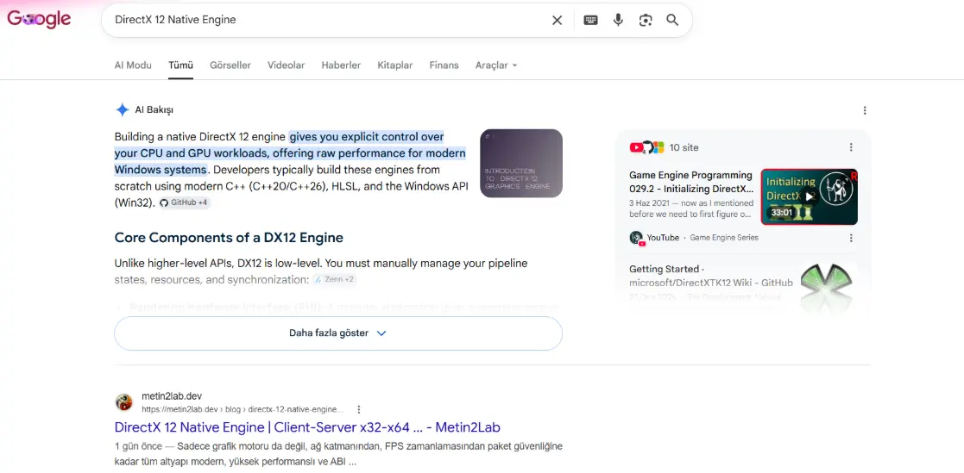
Task: Open the Videolar tab
Action: tap(286, 65)
